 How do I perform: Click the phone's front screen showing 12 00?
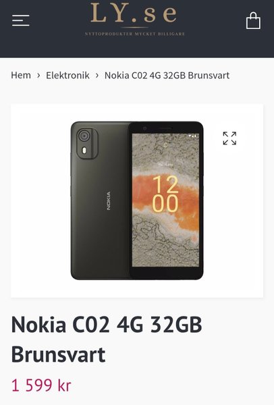(165, 200)
